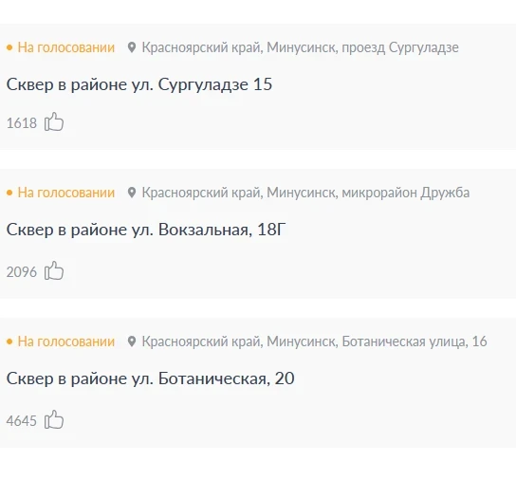This screenshot has height=480, width=516.
Task: Click address 'Минусинск, проезд Сургуладзе'
Action: [x=362, y=47]
